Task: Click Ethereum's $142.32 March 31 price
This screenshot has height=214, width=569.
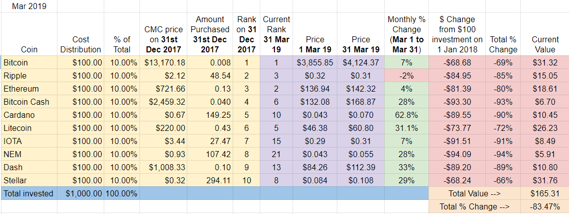Action: click(x=361, y=89)
